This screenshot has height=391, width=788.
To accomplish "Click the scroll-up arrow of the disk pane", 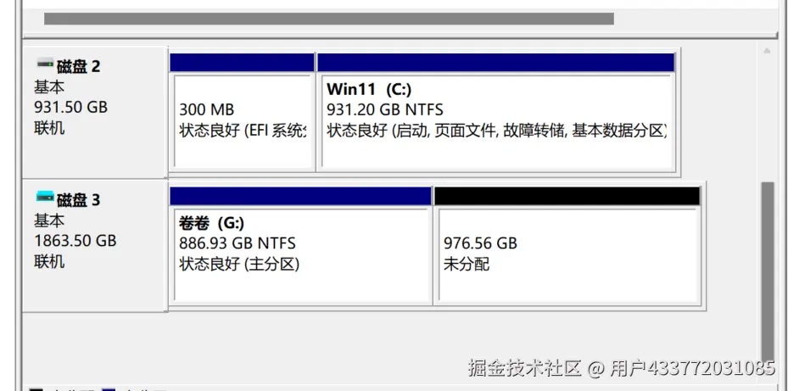I will (767, 52).
